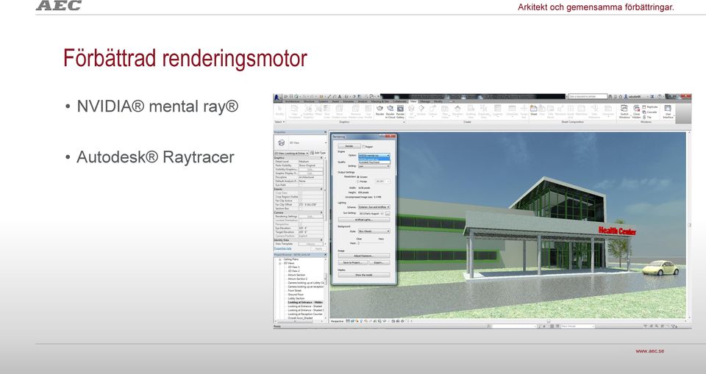Click the keyword search field in title bar

coord(588,96)
